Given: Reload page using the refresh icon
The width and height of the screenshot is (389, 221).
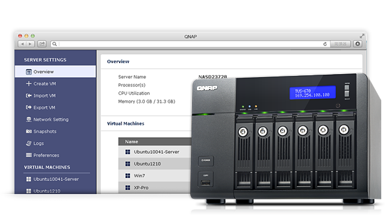Looking at the screenshot, I should 325,44.
